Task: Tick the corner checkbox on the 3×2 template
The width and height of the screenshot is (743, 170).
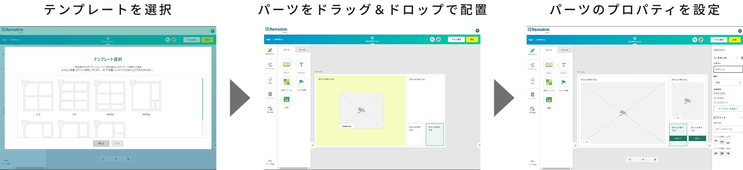Action: click(61, 82)
